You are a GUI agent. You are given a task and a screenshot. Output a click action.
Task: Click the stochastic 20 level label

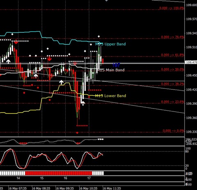(187, 165)
